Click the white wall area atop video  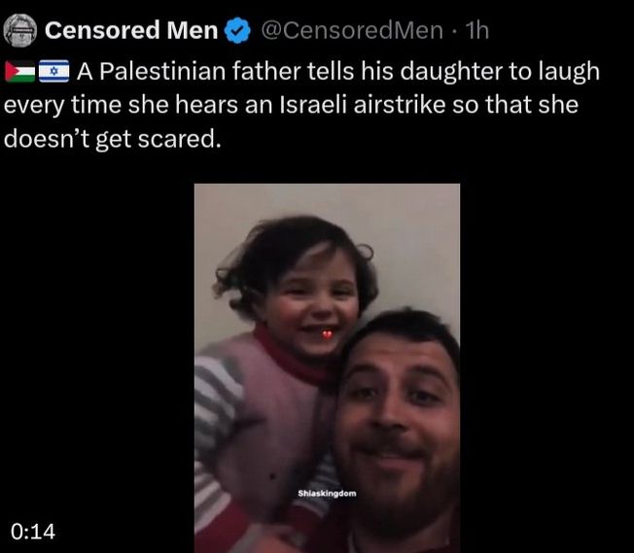click(x=327, y=202)
